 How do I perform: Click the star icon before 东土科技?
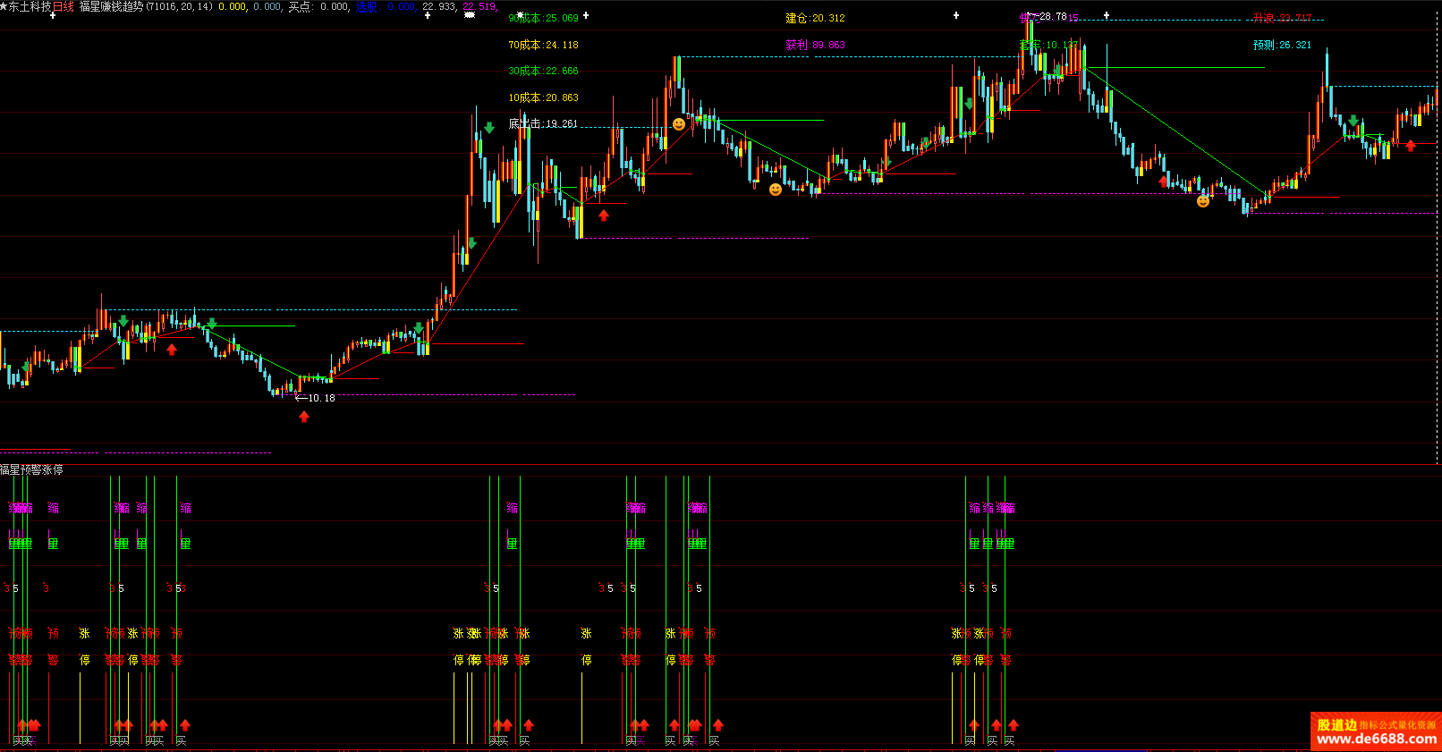point(4,6)
